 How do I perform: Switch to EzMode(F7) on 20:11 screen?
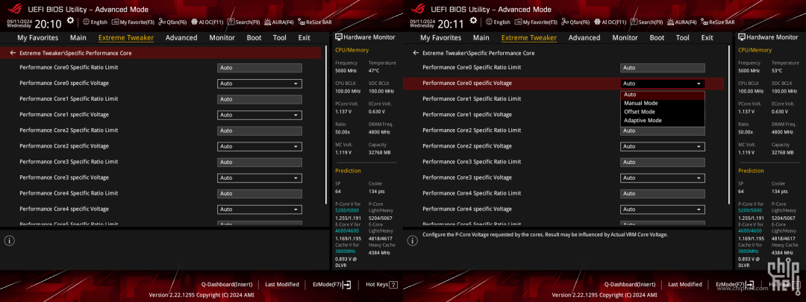tap(735, 285)
